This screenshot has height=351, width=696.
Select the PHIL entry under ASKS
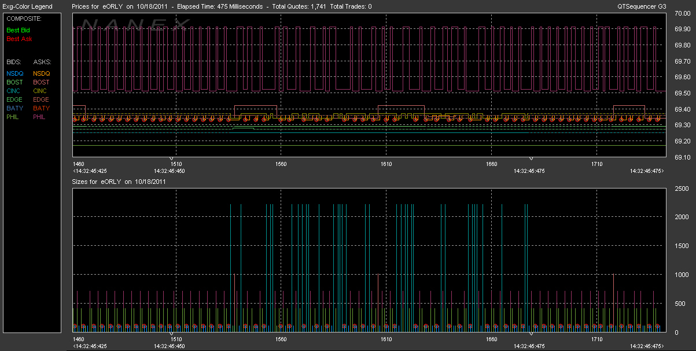(x=39, y=117)
